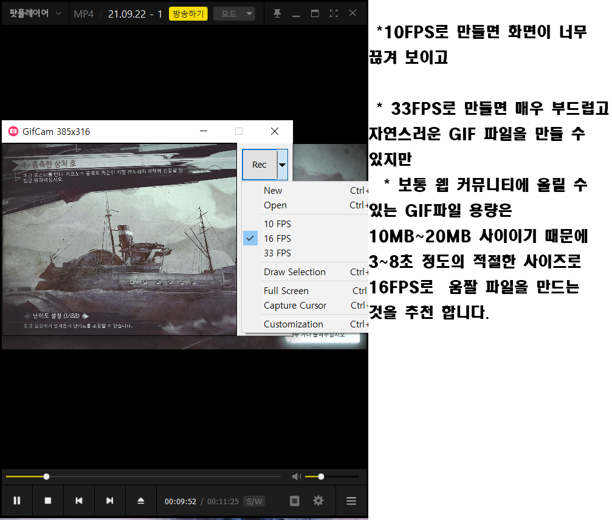Pin PotPlayer window always on top
Viewport: 612px width, 520px height.
277,13
